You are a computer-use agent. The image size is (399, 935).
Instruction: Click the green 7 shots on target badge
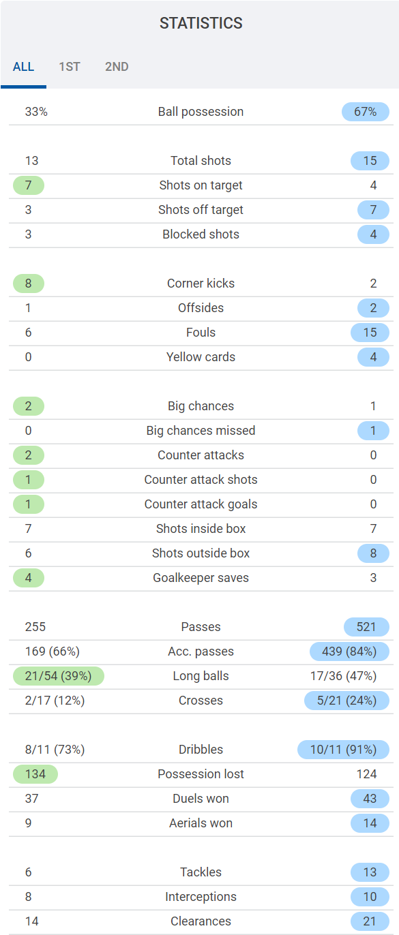(29, 185)
